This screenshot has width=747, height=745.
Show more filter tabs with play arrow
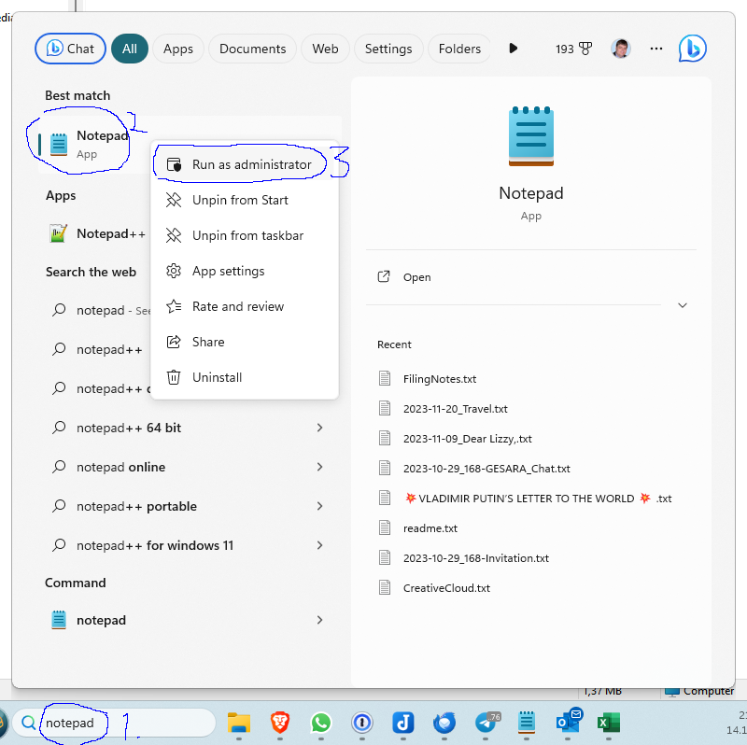pyautogui.click(x=513, y=49)
